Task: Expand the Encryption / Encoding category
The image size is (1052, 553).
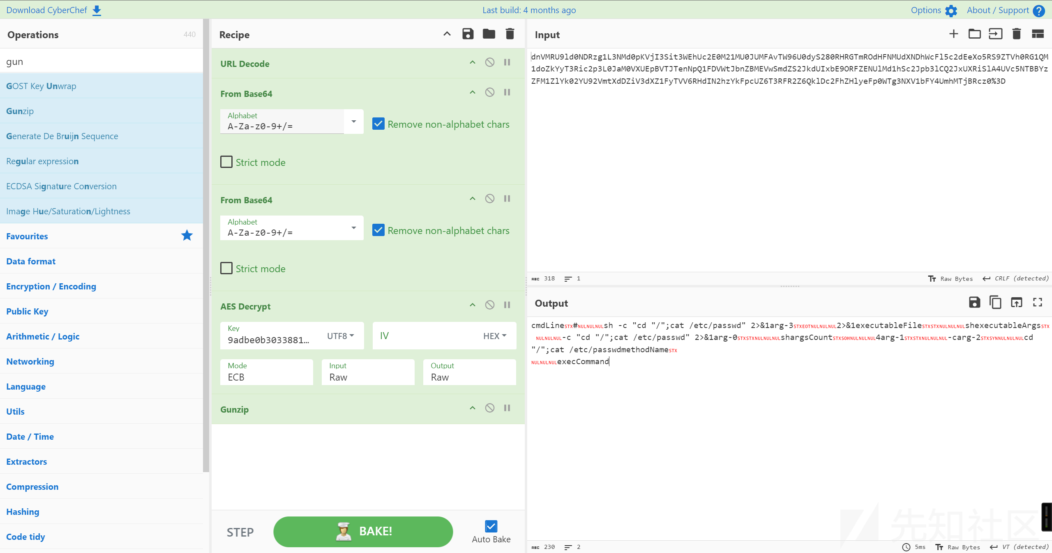Action: (x=102, y=286)
